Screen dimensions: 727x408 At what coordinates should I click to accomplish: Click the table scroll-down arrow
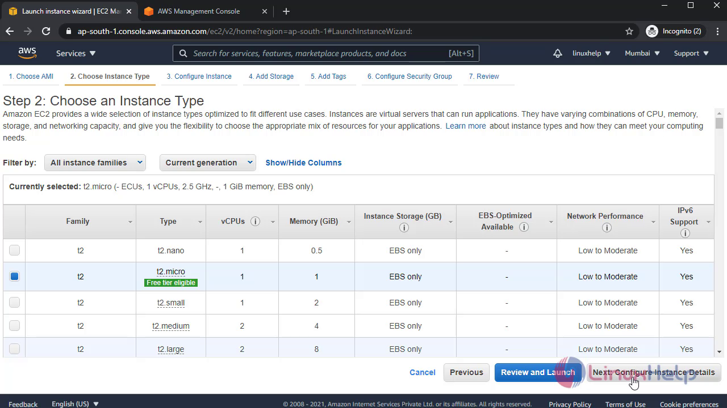(x=719, y=351)
